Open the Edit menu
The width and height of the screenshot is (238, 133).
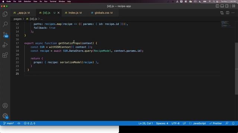pos(20,1)
